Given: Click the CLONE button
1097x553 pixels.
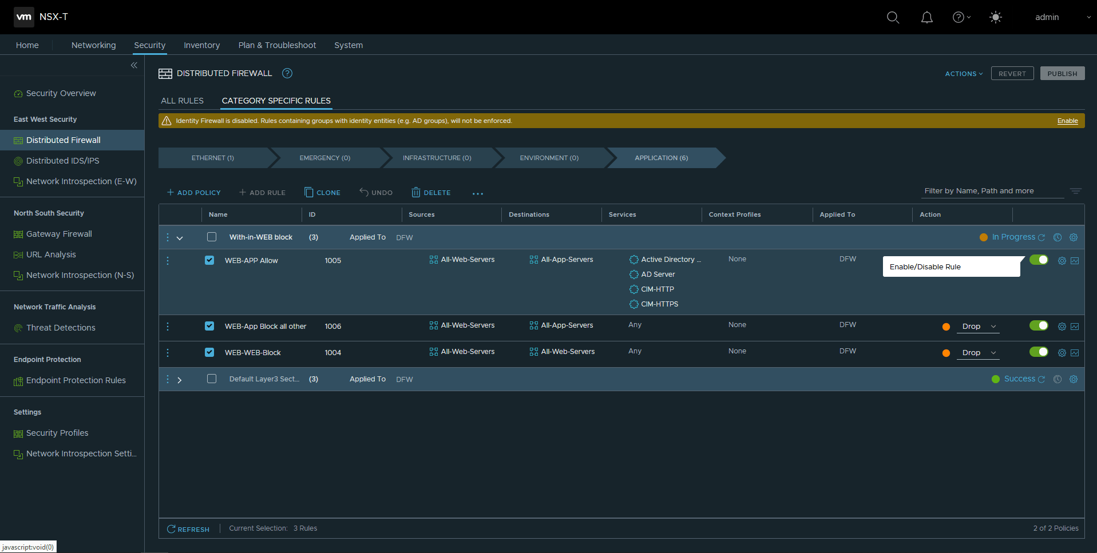Looking at the screenshot, I should pyautogui.click(x=322, y=193).
